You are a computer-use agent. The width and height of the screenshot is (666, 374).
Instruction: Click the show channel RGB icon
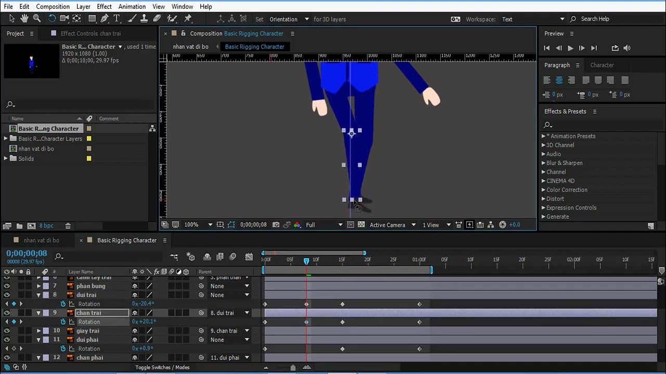(297, 225)
